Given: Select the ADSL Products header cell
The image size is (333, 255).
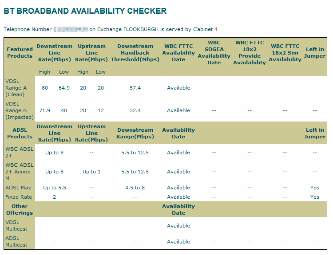Looking at the screenshot, I should coord(20,133).
